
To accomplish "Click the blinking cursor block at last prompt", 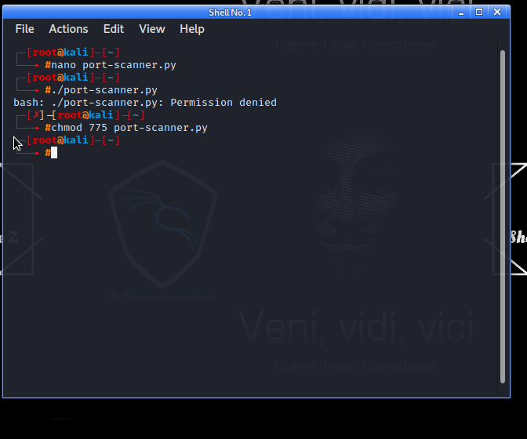I will pyautogui.click(x=54, y=153).
